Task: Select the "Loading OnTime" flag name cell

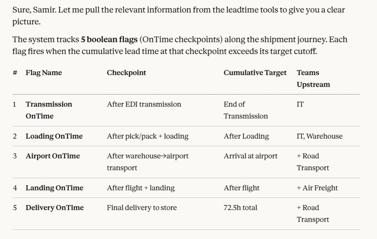Action: click(x=54, y=136)
